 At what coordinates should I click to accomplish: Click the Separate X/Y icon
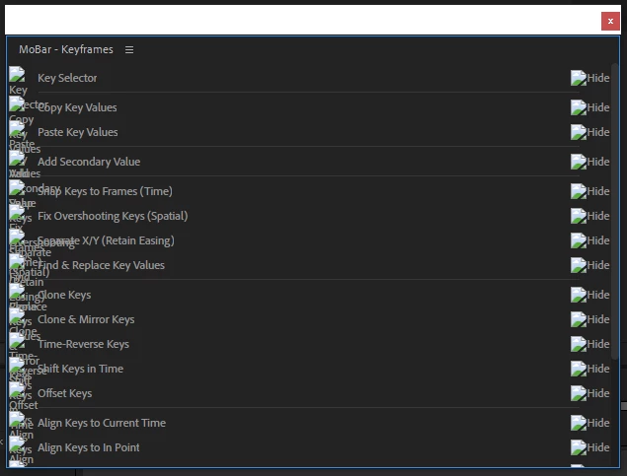click(17, 237)
